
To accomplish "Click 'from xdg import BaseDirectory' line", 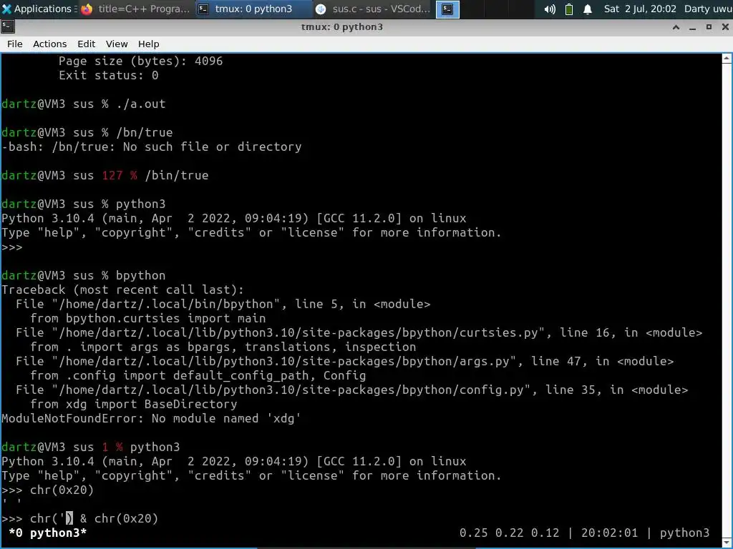I will (x=134, y=405).
